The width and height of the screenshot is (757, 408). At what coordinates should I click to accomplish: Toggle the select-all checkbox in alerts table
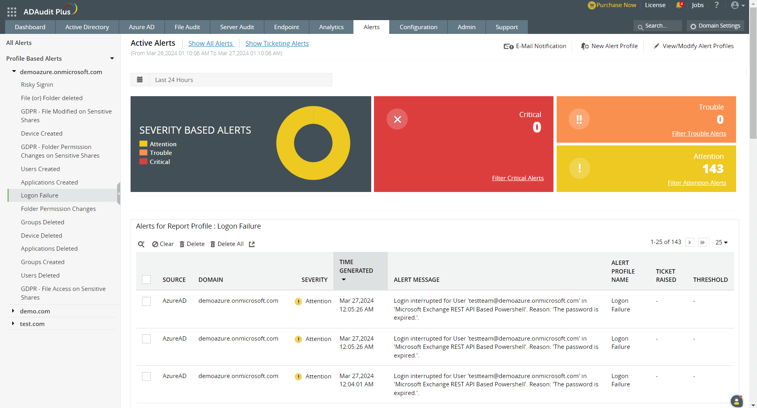pyautogui.click(x=146, y=279)
